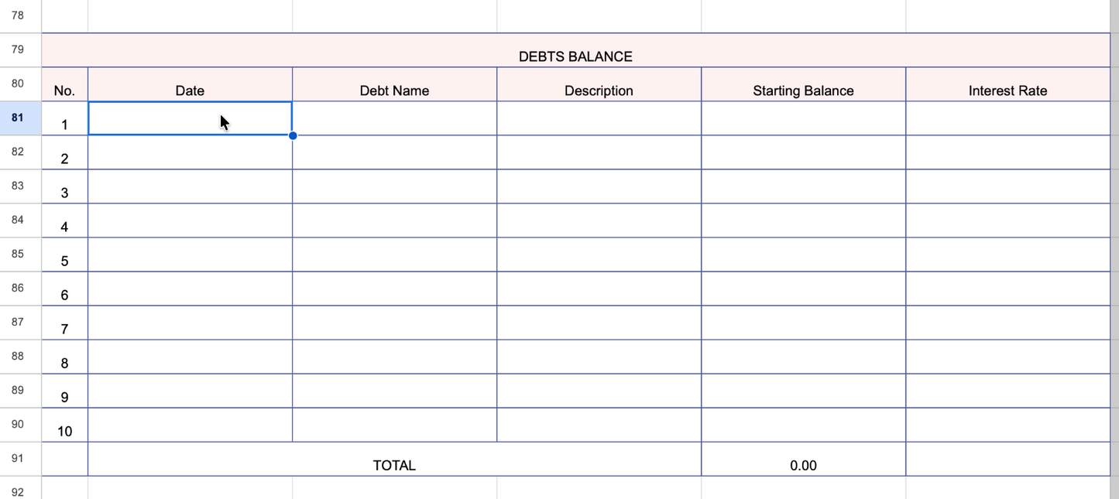
Task: Select the DEBTS BALANCE title cell
Action: point(575,50)
